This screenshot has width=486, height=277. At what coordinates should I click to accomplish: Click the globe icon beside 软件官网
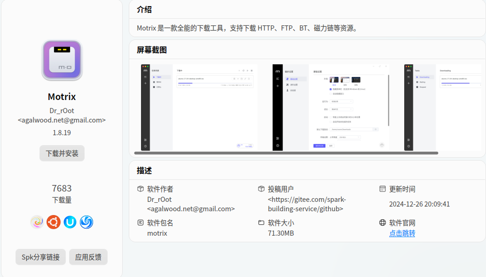coord(383,223)
